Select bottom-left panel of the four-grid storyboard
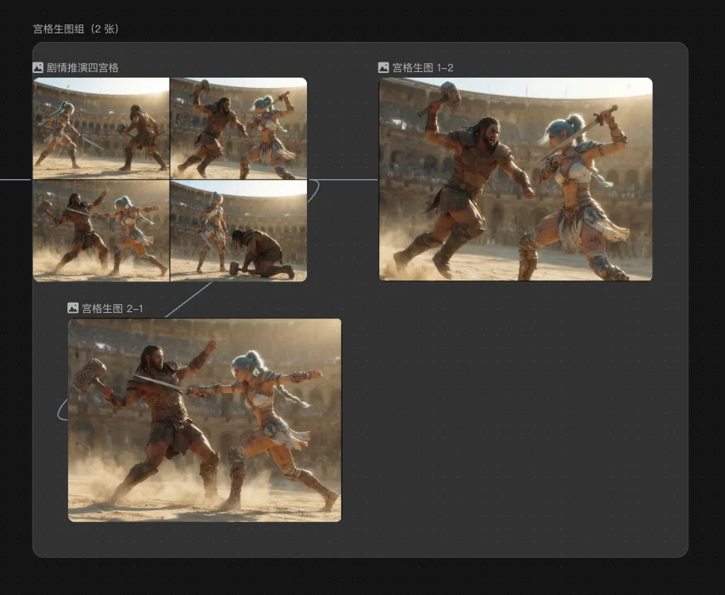This screenshot has width=725, height=595. (x=101, y=231)
